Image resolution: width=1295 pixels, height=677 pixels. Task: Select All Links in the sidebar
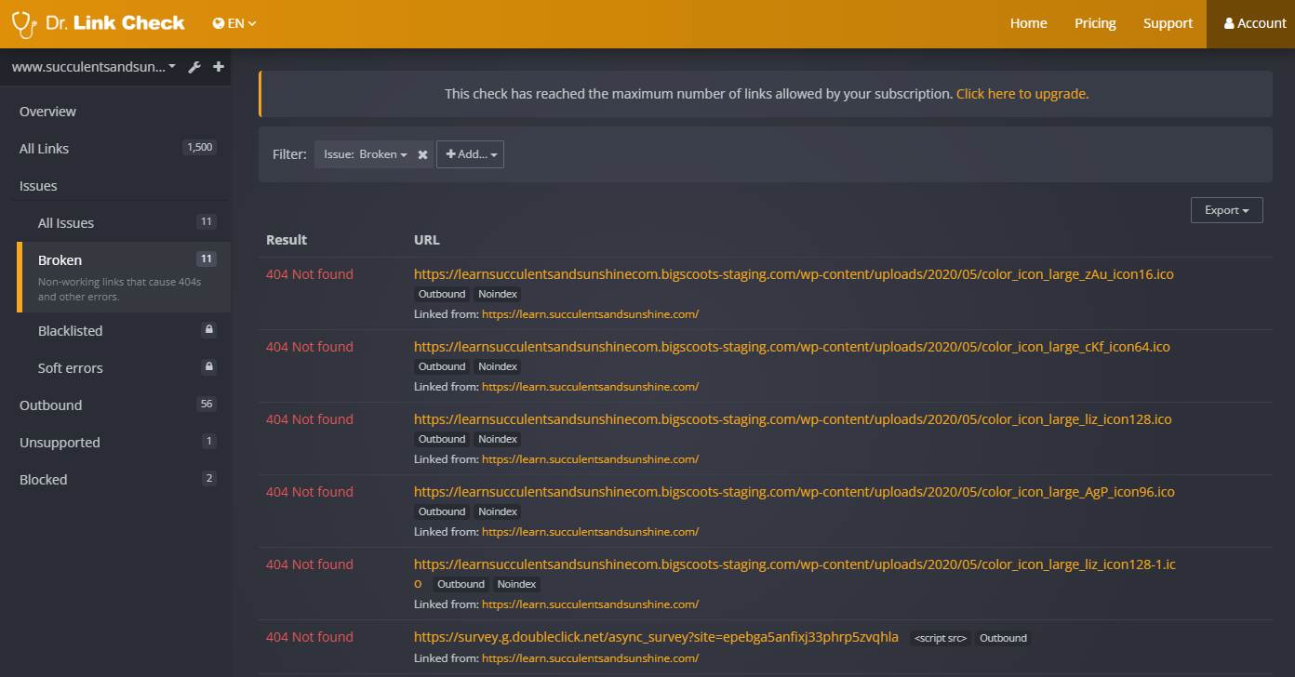tap(44, 149)
